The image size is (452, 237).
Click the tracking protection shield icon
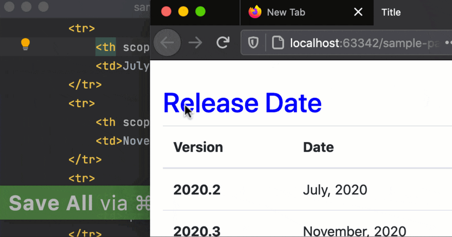coord(253,43)
